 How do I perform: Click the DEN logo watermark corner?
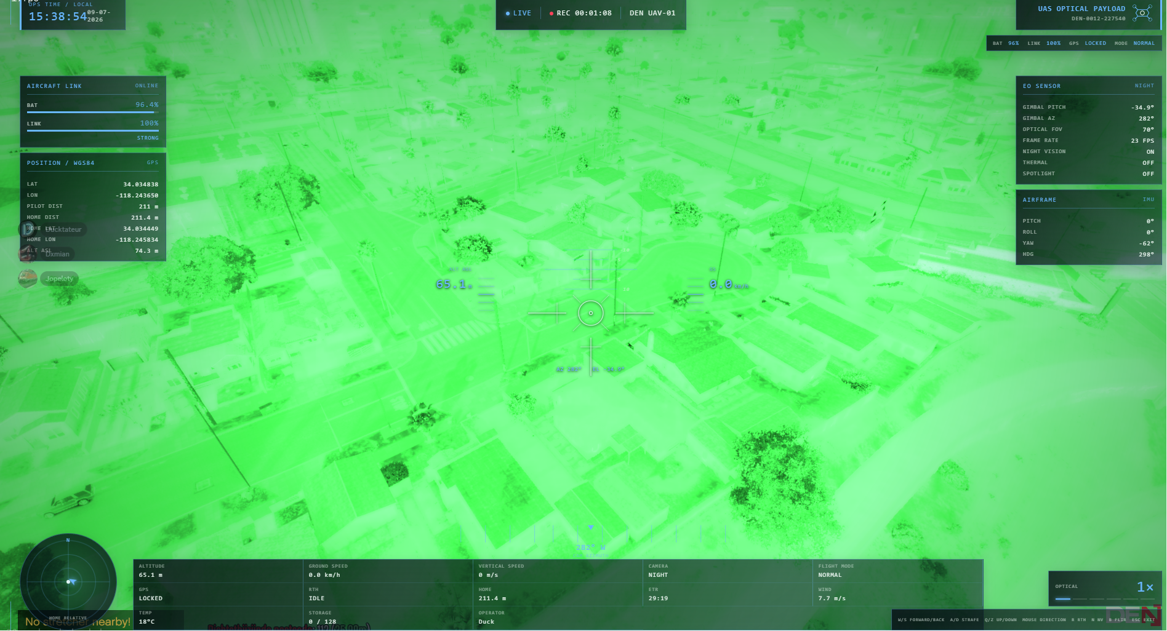point(1133,617)
